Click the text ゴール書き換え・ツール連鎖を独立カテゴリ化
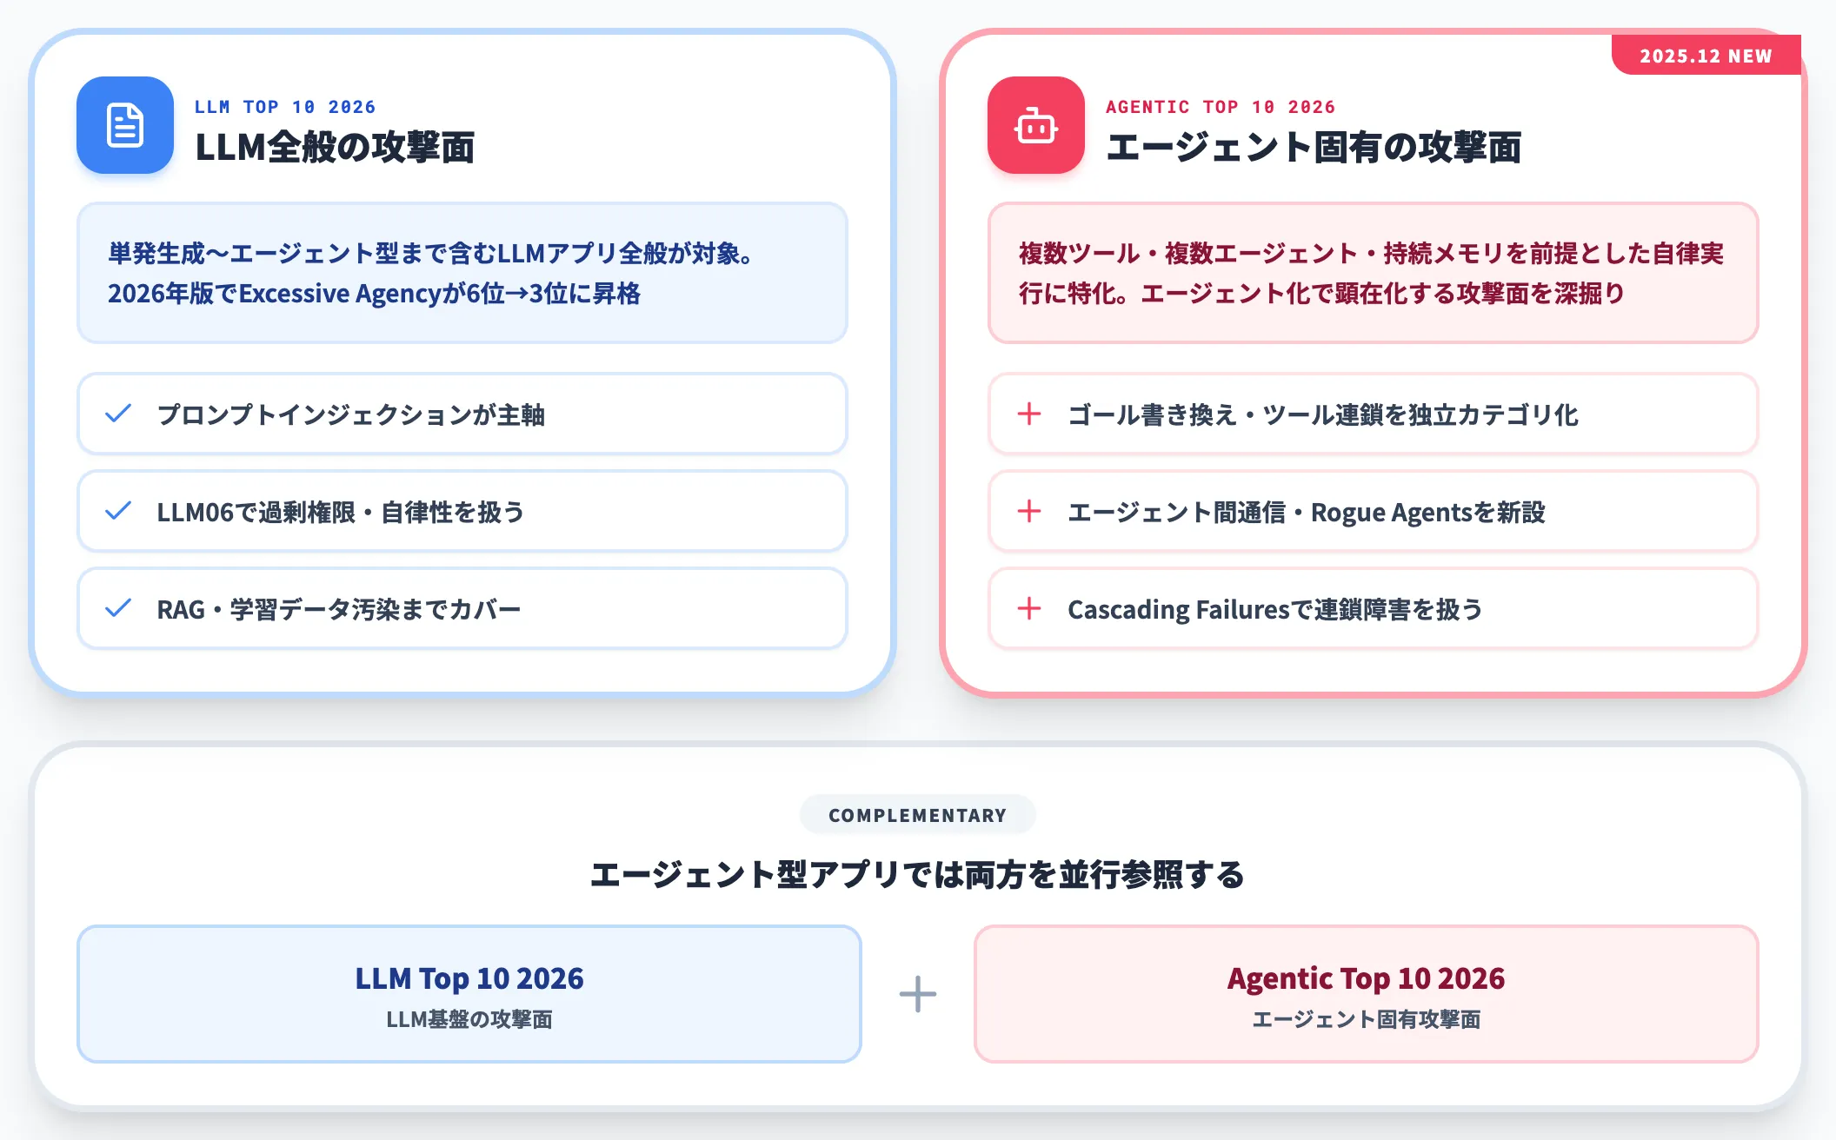The image size is (1836, 1140). point(1323,414)
